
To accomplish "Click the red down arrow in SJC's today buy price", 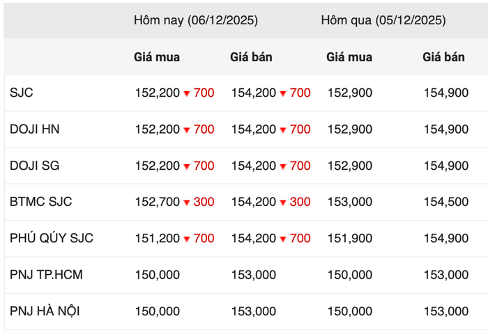I will point(187,93).
